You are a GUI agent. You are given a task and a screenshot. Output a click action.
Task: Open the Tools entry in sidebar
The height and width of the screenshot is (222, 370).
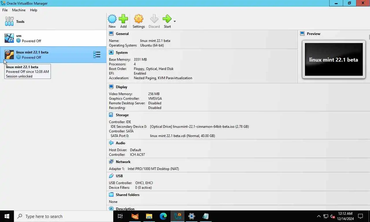click(x=53, y=22)
